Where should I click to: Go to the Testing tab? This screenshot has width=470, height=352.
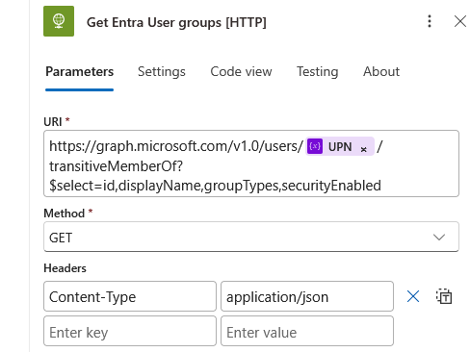[x=317, y=71]
